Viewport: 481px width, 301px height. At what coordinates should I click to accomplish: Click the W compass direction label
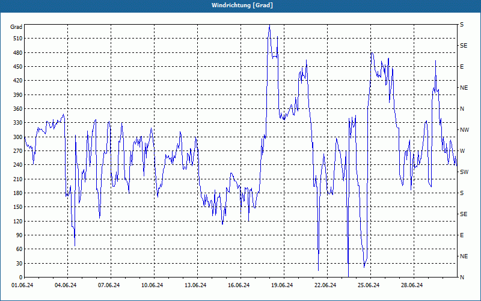click(462, 151)
